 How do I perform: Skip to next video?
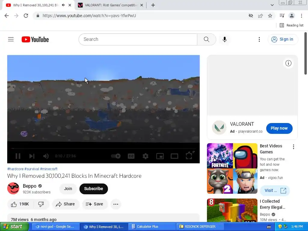pyautogui.click(x=32, y=156)
